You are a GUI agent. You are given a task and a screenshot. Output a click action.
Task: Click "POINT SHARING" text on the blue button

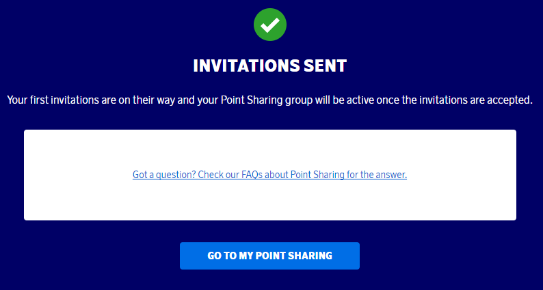click(x=295, y=256)
